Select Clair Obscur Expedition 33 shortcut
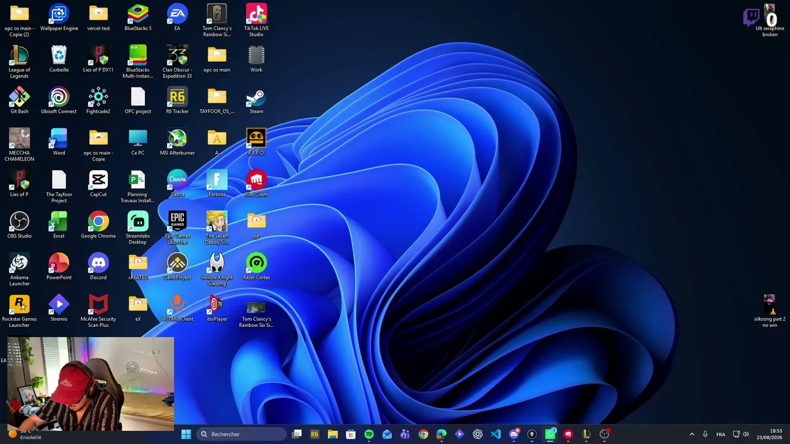Image resolution: width=790 pixels, height=444 pixels. coord(177,62)
